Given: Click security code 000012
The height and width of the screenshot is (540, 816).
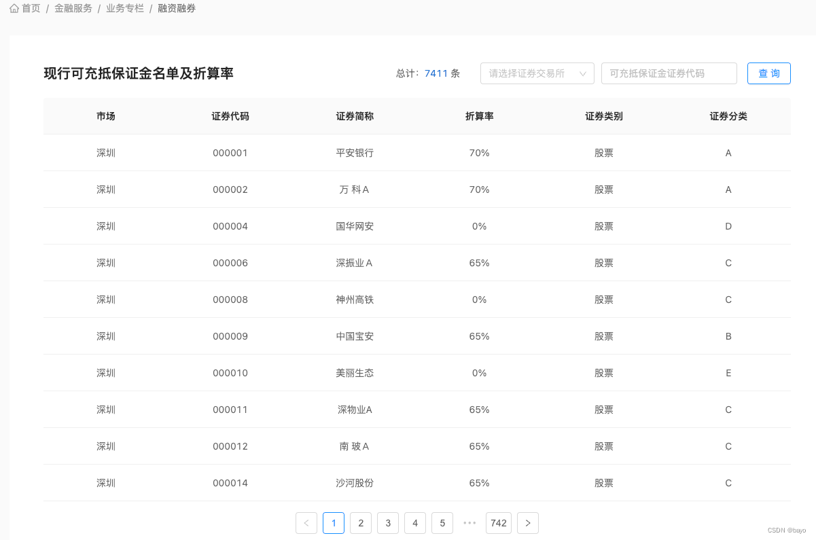Looking at the screenshot, I should click(x=230, y=446).
